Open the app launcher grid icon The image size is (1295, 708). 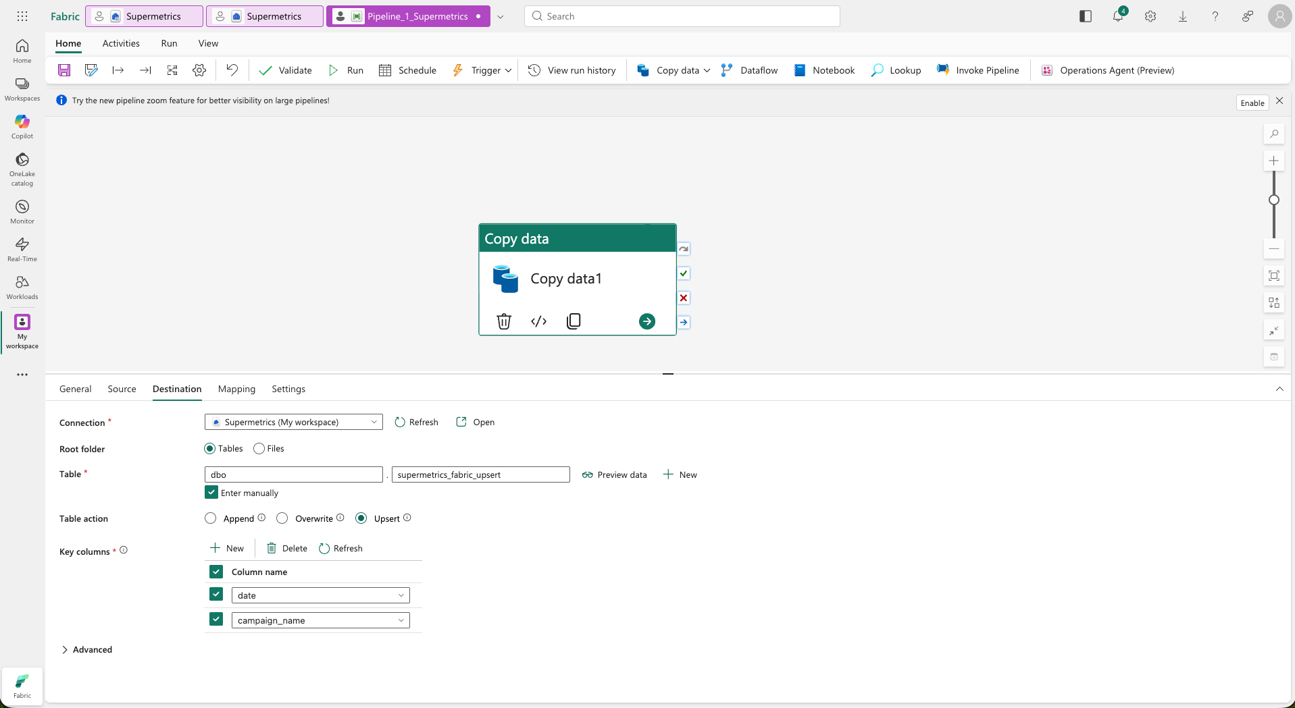tap(22, 16)
